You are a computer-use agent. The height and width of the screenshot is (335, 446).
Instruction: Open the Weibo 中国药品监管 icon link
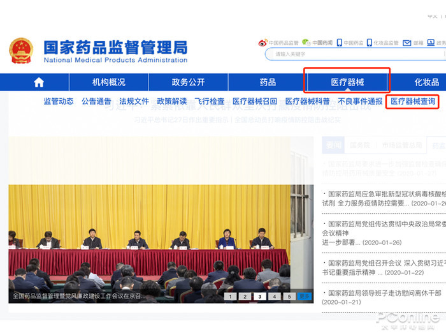point(278,43)
